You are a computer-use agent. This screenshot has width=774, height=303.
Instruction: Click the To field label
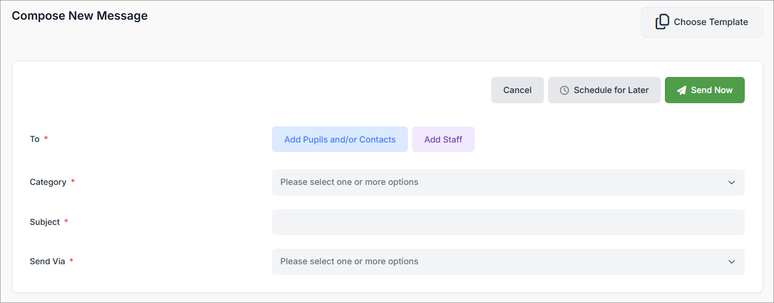(x=35, y=139)
